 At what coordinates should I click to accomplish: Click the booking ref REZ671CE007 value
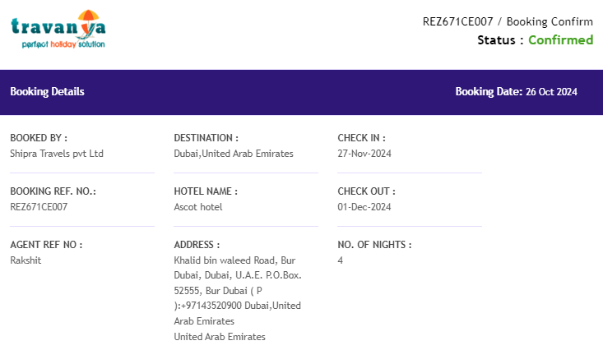click(39, 207)
